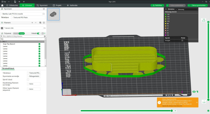The height and width of the screenshot is (114, 210).
Task: Dismiss the orange warning notification
Action: tap(197, 102)
